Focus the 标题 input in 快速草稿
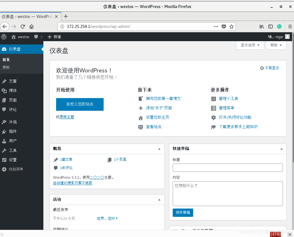294x237 pixels. tap(228, 168)
